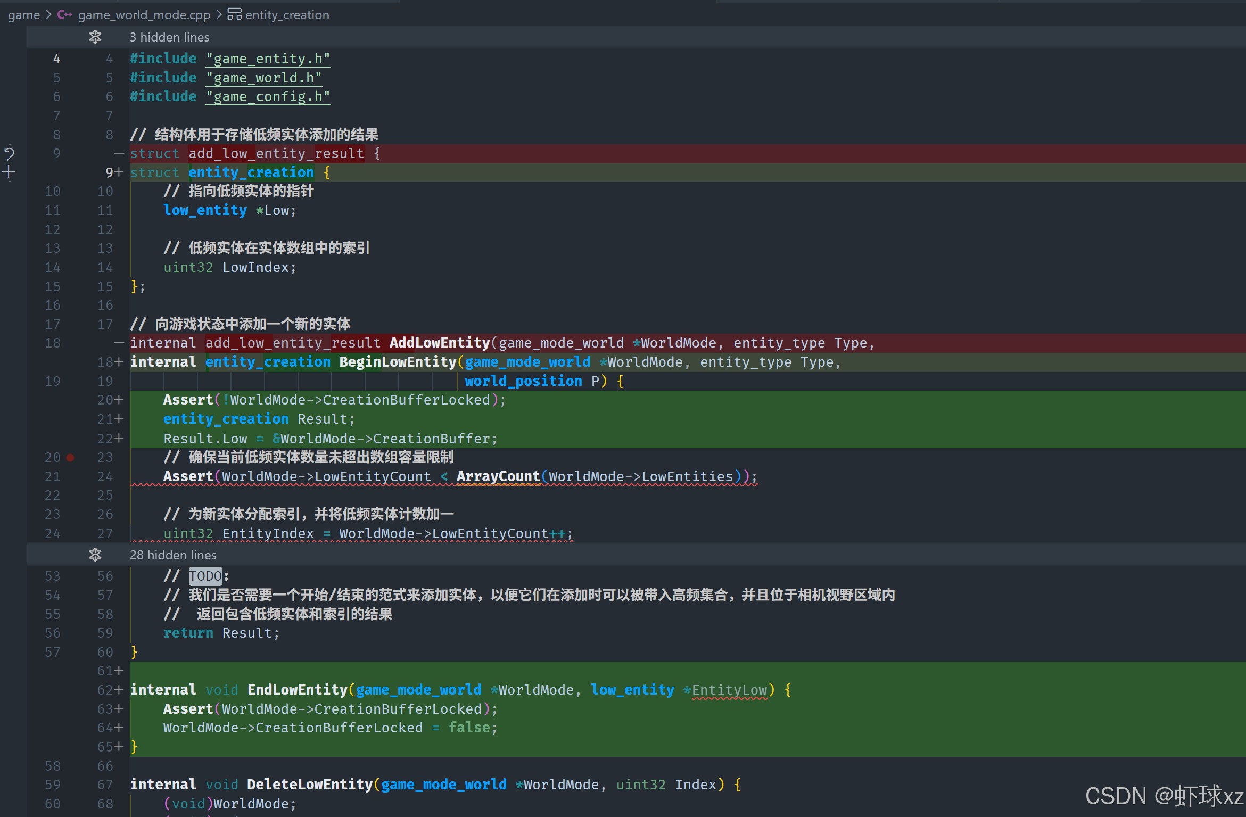Image resolution: width=1246 pixels, height=817 pixels.
Task: Expand the 28 hidden lines unfold icon
Action: click(95, 555)
